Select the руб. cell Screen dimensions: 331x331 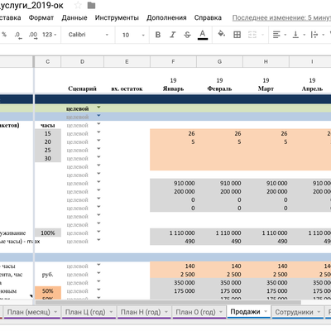48,275
